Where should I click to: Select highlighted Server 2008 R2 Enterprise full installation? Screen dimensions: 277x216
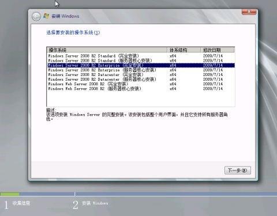(x=141, y=65)
